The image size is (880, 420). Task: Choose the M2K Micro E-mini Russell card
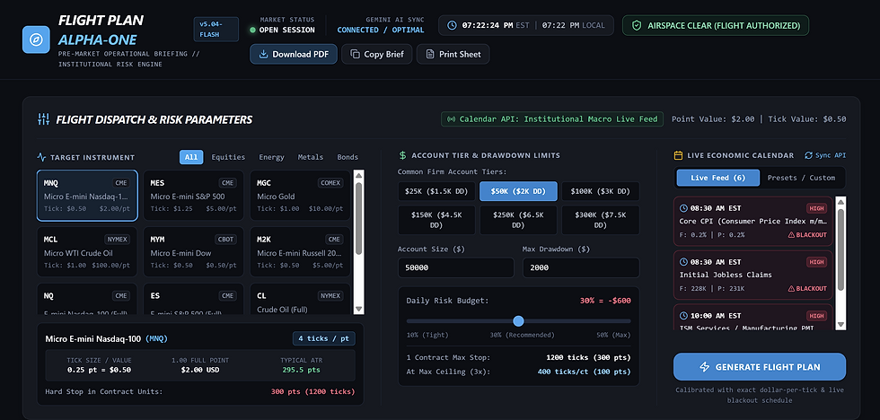[300, 252]
